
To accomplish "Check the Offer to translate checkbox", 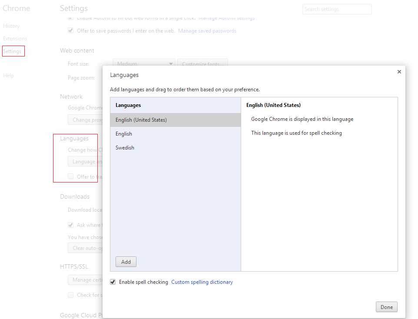I will coord(70,176).
